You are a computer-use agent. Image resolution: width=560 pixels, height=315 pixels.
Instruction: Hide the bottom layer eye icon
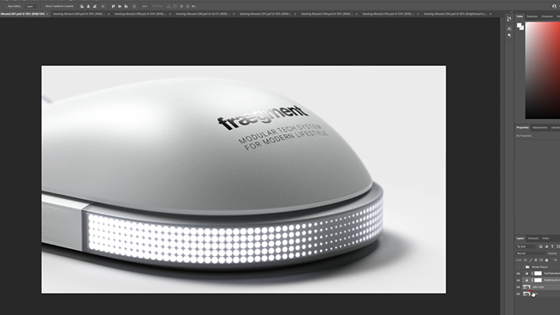tap(518, 294)
